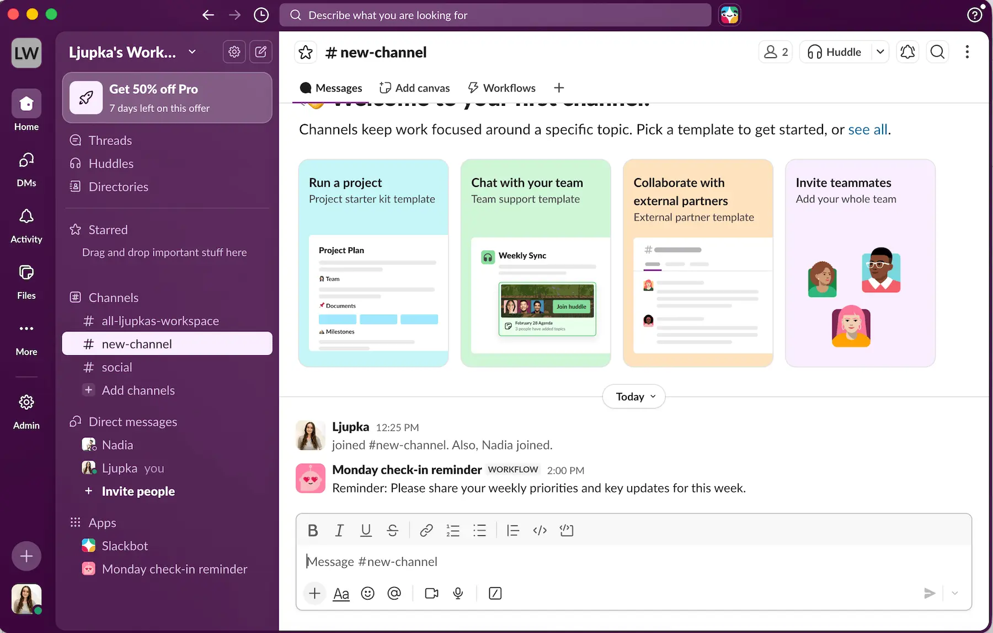Open DMs in left rail

[26, 170]
